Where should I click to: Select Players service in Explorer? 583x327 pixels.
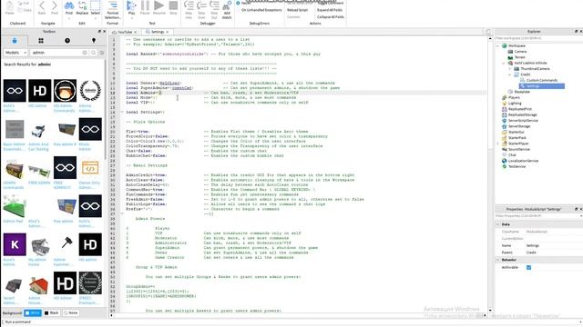(x=514, y=97)
